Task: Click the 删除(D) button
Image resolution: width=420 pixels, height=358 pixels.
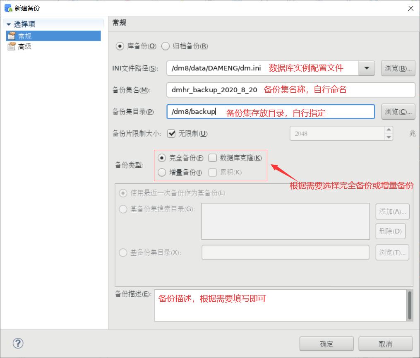Action: (390, 231)
